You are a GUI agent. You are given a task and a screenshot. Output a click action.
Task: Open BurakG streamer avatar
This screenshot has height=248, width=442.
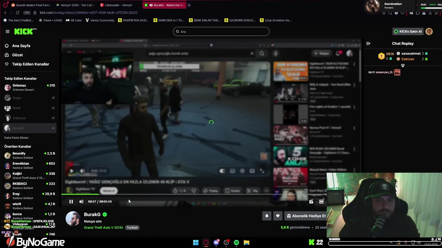coord(73,219)
